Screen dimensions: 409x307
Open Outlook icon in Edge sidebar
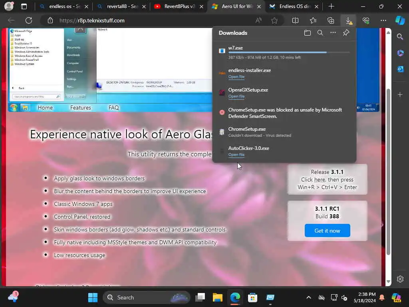(400, 69)
